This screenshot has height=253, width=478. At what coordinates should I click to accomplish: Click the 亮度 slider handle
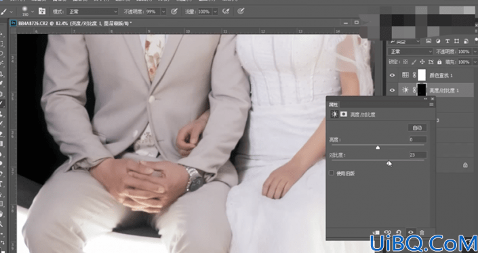coord(378,147)
